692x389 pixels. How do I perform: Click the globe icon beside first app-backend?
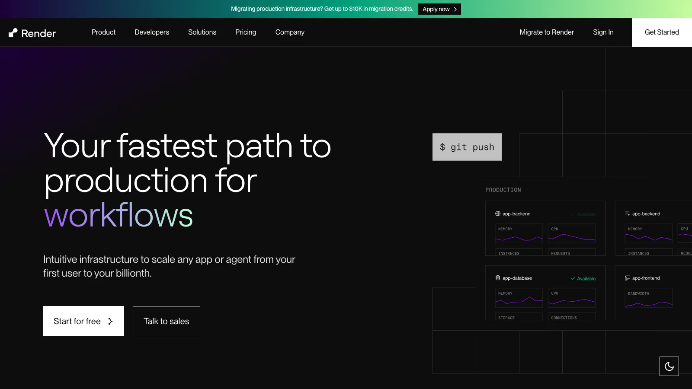click(x=498, y=214)
